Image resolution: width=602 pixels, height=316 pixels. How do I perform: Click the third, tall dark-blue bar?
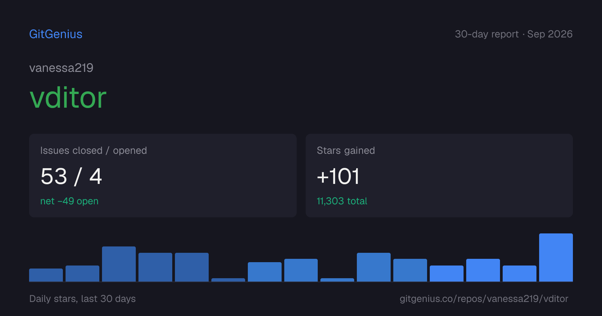coord(119,264)
